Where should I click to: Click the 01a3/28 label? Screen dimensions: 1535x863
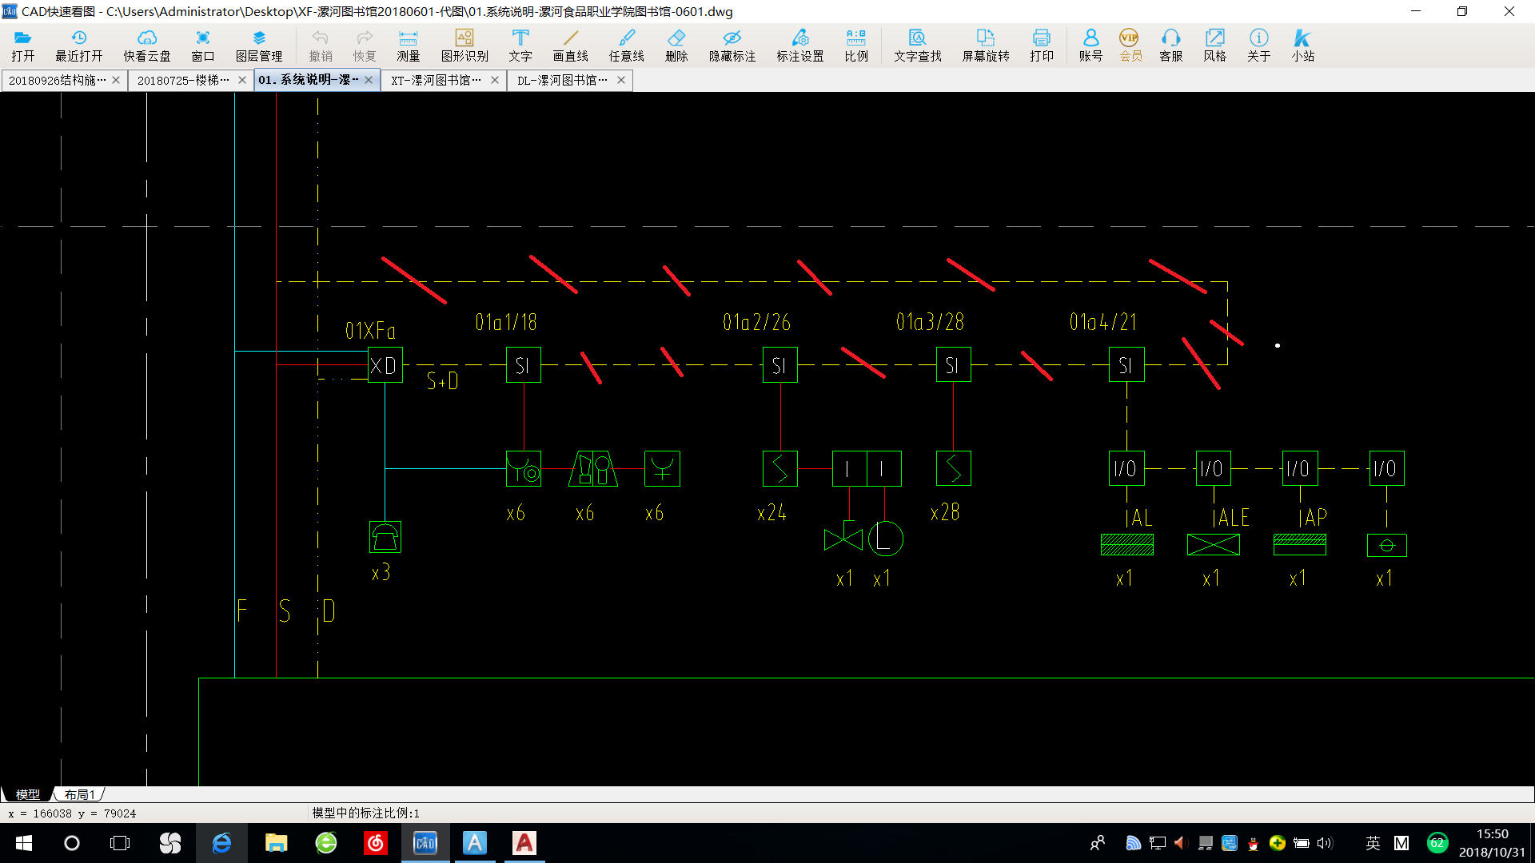coord(930,322)
